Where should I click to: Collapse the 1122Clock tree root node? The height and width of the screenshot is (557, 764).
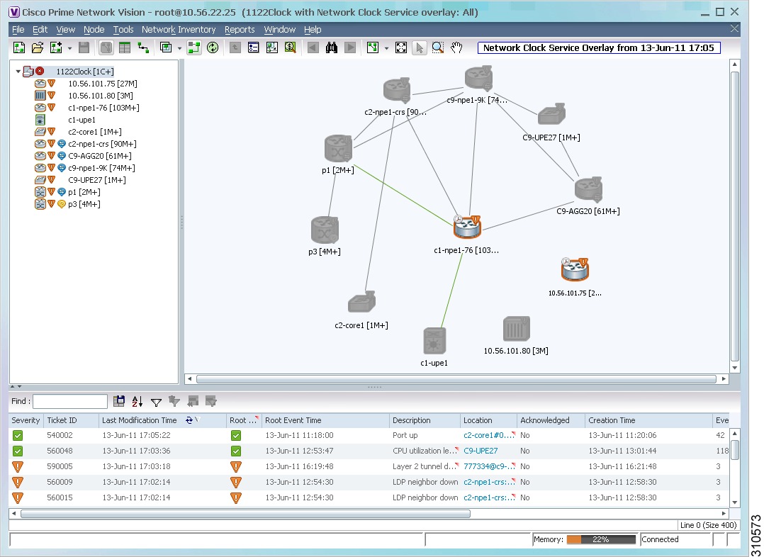pyautogui.click(x=17, y=71)
